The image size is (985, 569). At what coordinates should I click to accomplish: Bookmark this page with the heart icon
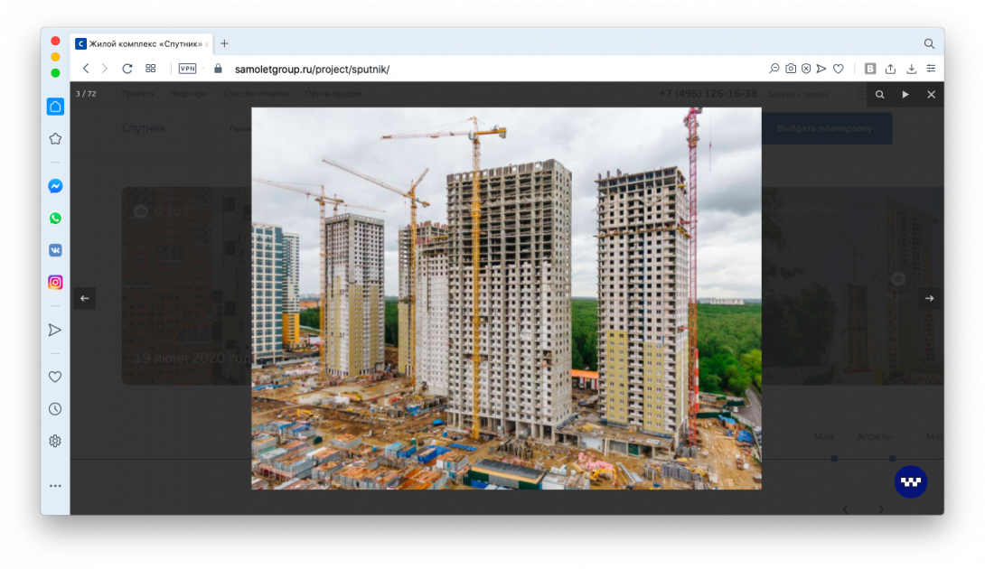click(x=839, y=69)
